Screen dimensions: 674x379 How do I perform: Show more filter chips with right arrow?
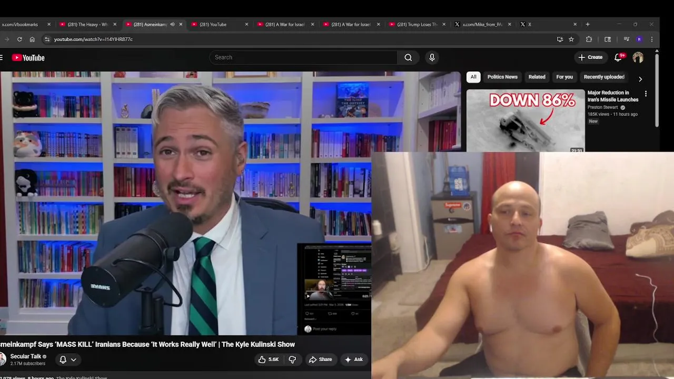(x=640, y=79)
